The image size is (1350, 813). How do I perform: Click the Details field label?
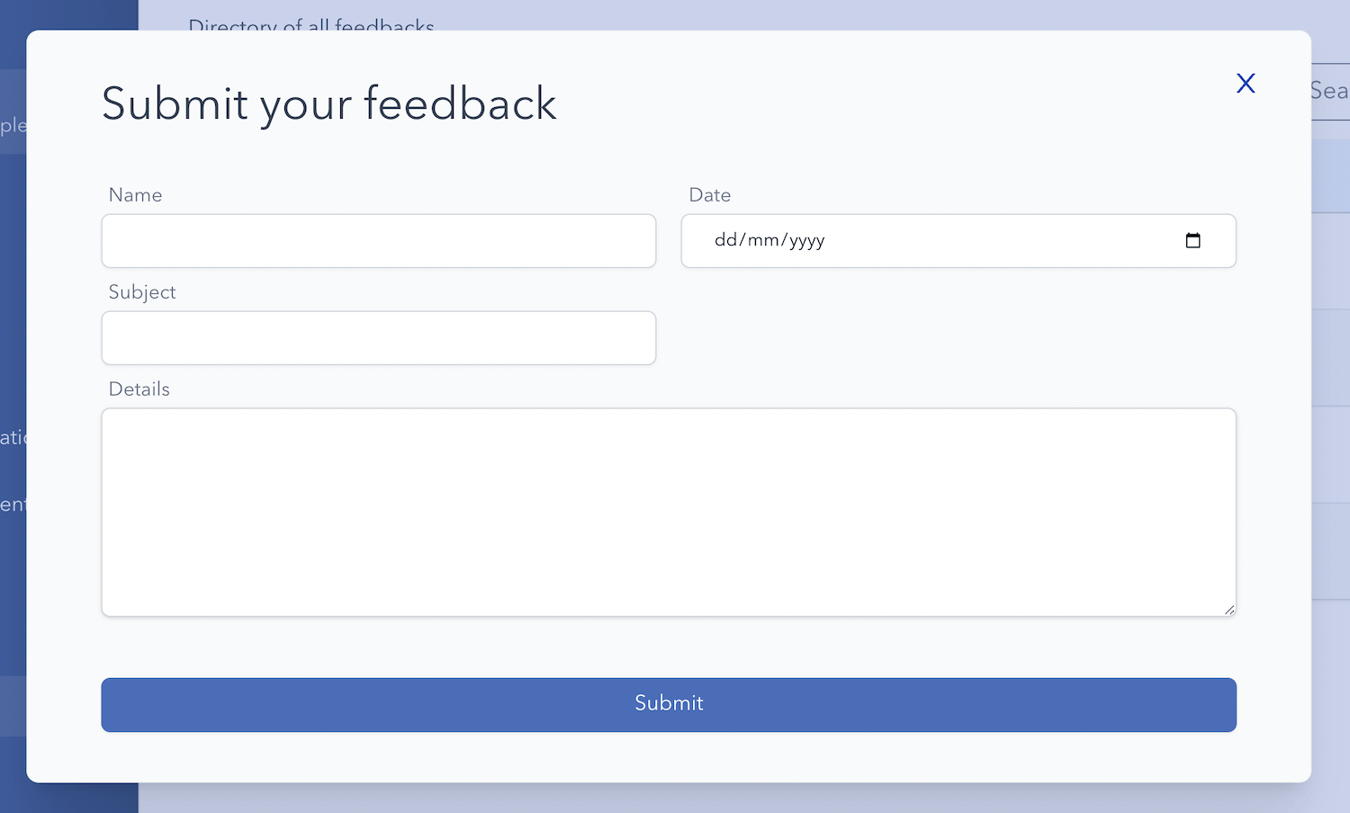139,389
